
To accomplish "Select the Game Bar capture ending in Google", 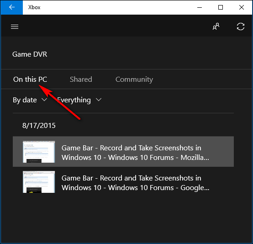I will click(123, 182).
